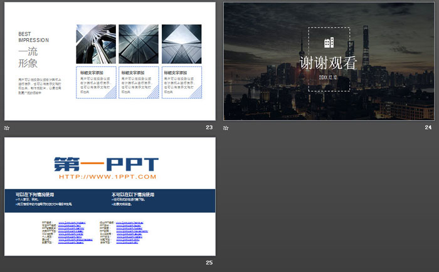The image size is (439, 272).
Task: Click the animation star icon under slide 24
Action: (226, 128)
